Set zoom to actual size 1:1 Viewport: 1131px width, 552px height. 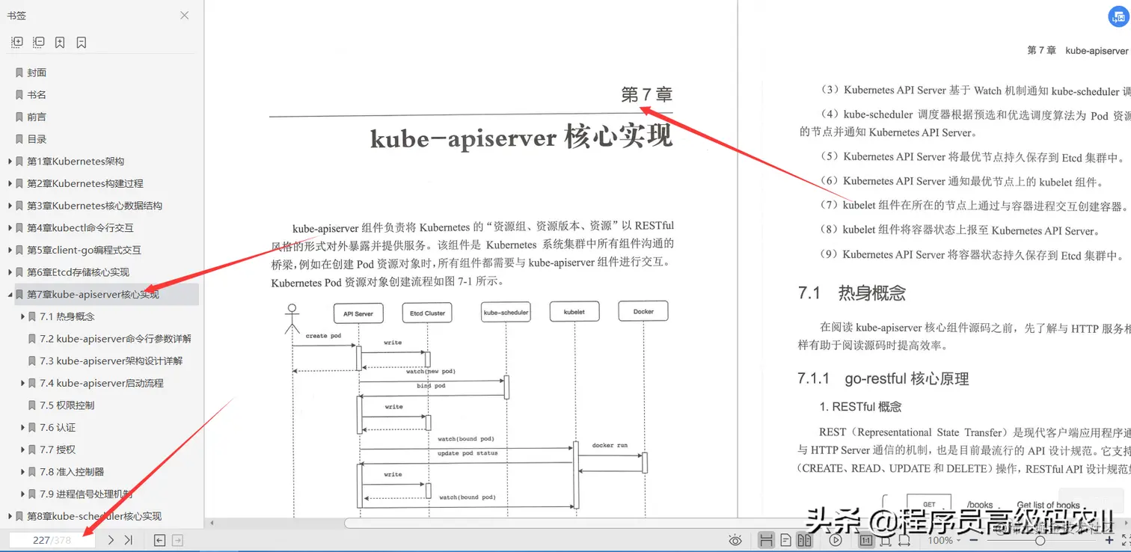[x=865, y=539]
